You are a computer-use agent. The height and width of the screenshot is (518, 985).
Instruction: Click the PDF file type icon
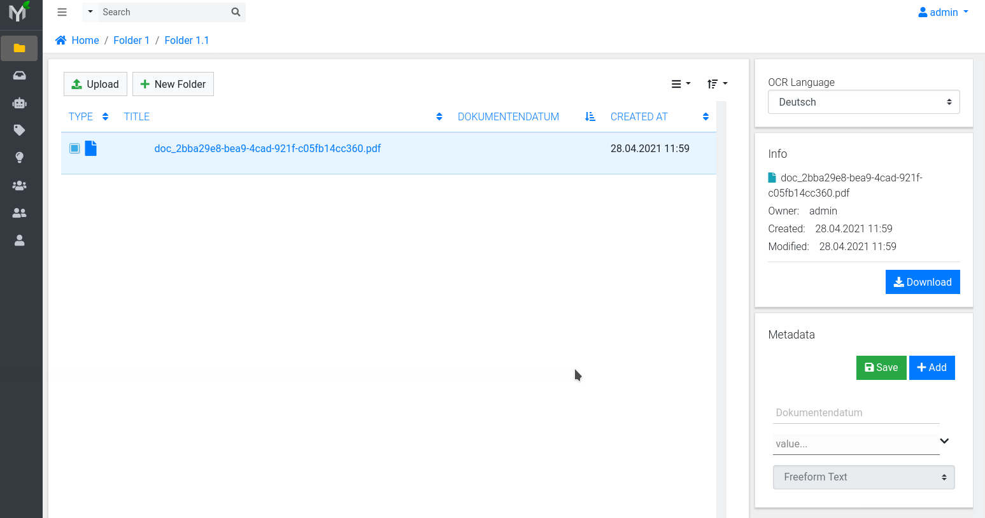(x=91, y=148)
